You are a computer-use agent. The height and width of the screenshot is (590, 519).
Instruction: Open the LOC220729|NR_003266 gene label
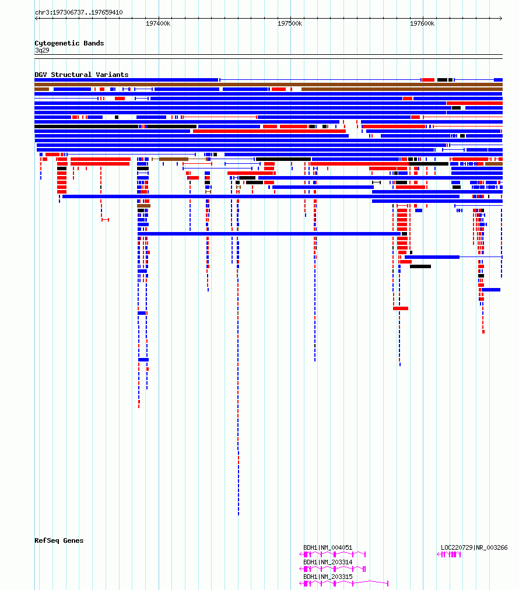474,547
